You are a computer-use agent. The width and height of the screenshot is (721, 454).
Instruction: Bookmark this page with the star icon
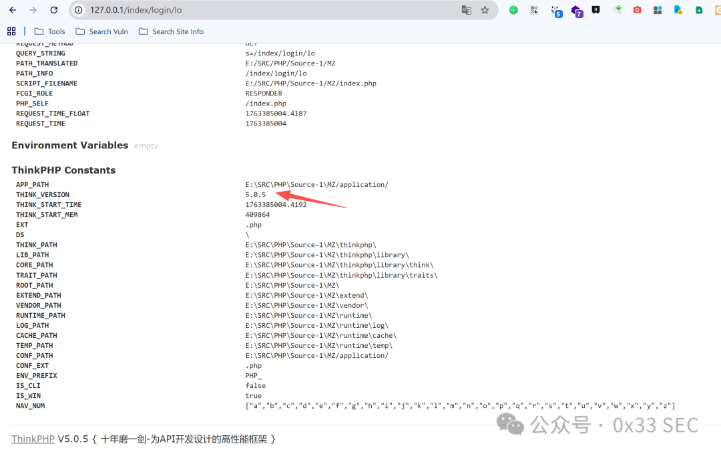coord(485,10)
